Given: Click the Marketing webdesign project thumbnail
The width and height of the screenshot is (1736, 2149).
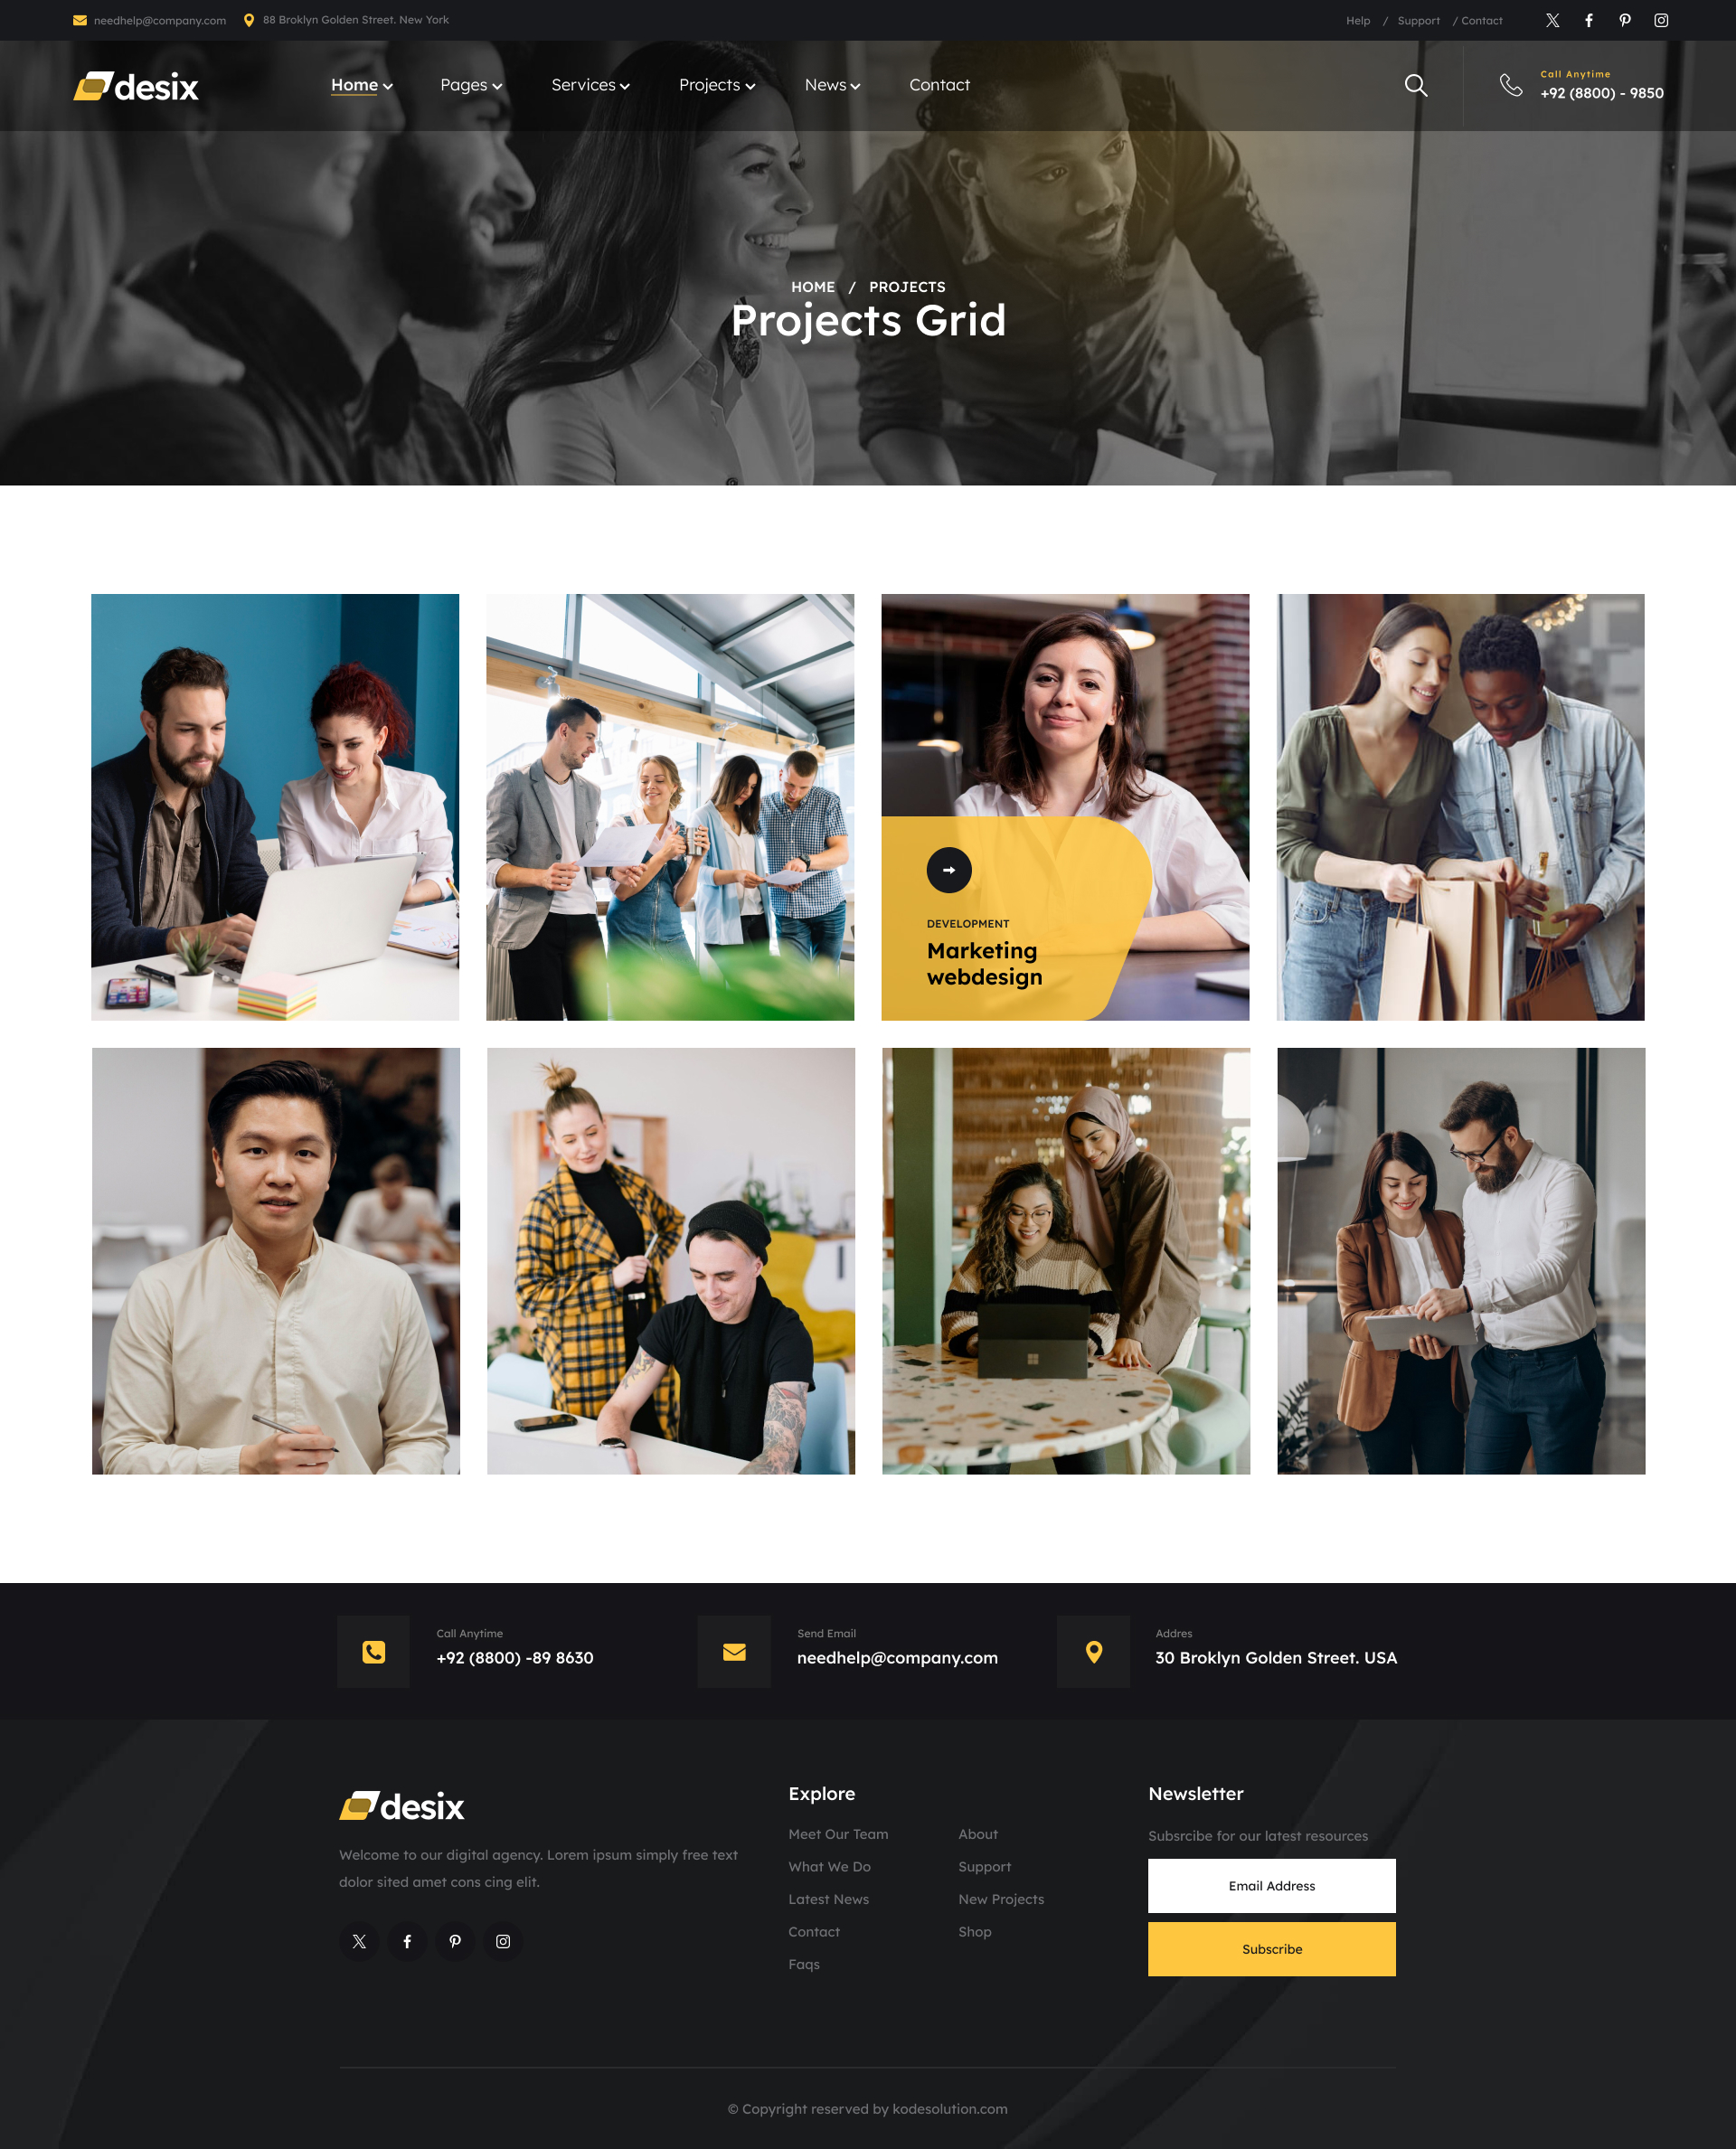Looking at the screenshot, I should click(1064, 808).
